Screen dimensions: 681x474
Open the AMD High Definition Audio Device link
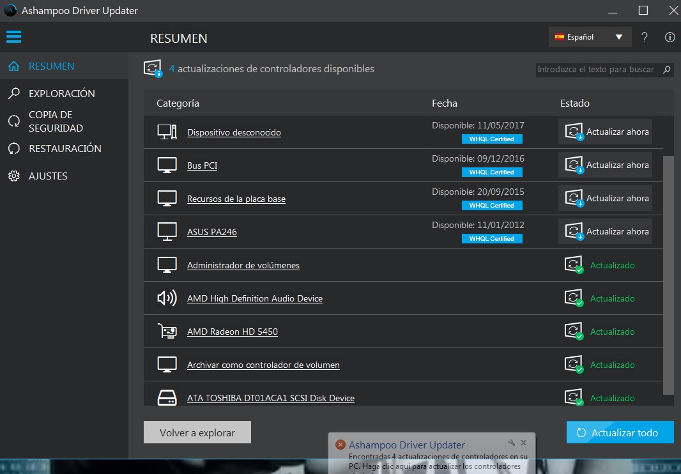255,298
